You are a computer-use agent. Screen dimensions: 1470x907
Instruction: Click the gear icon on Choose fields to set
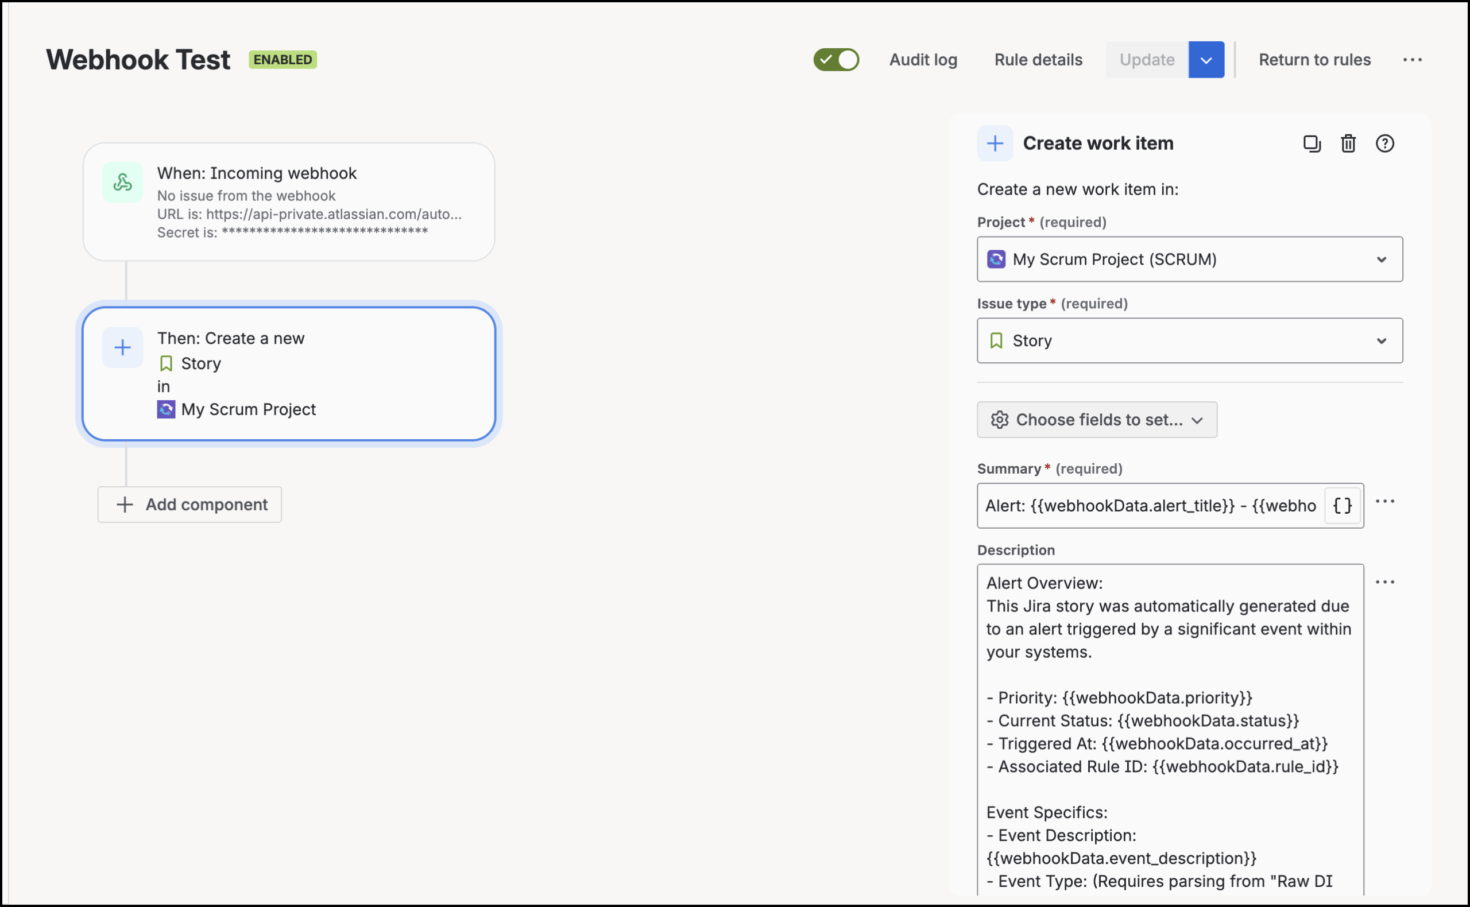1000,420
